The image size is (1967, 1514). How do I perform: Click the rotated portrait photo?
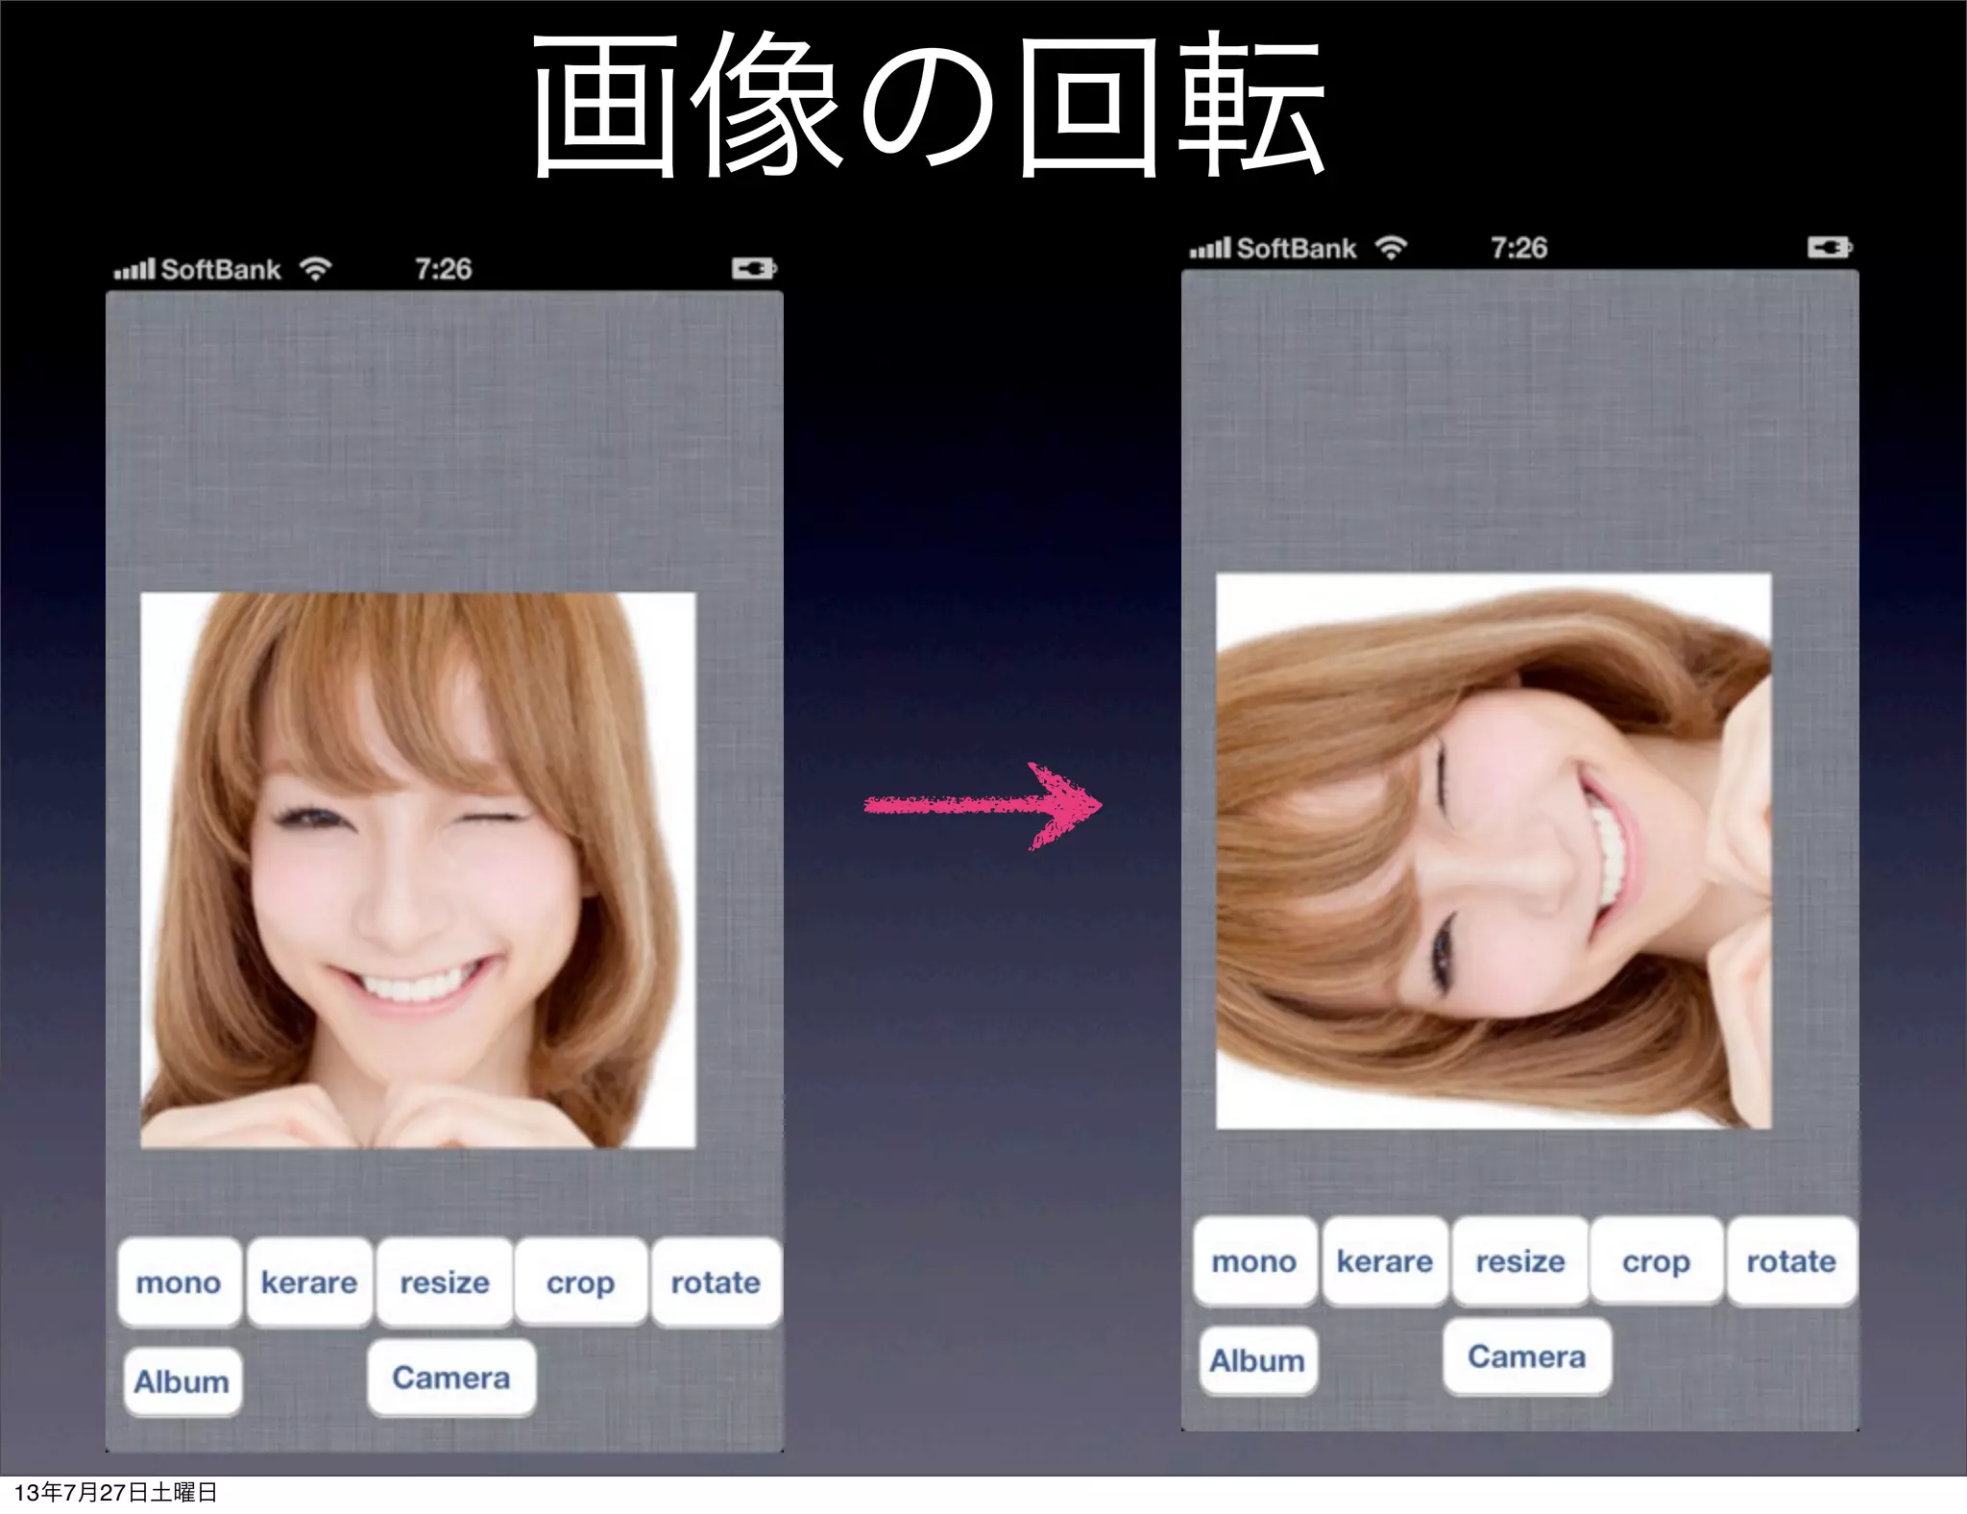1493,850
